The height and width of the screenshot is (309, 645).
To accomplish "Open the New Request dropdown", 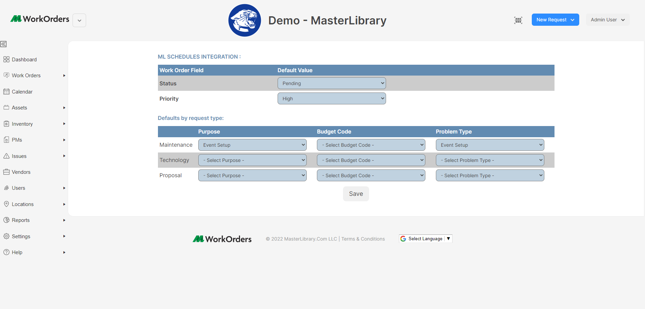I will click(555, 20).
